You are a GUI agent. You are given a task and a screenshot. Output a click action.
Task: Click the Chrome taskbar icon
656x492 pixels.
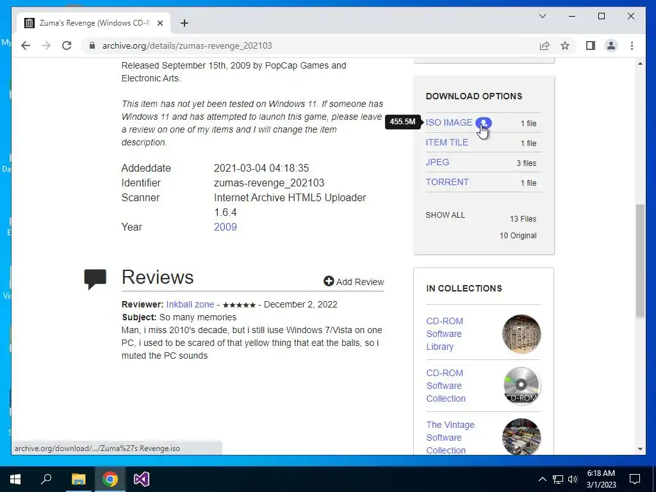point(110,479)
